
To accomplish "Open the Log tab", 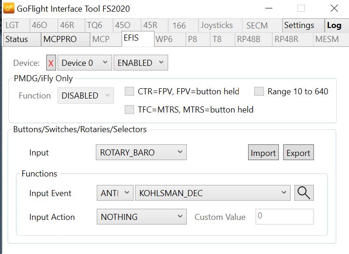I will [x=334, y=25].
